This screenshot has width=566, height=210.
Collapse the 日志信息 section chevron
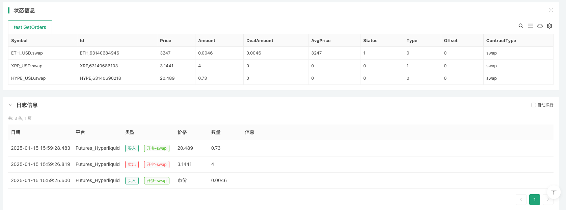[x=10, y=105]
